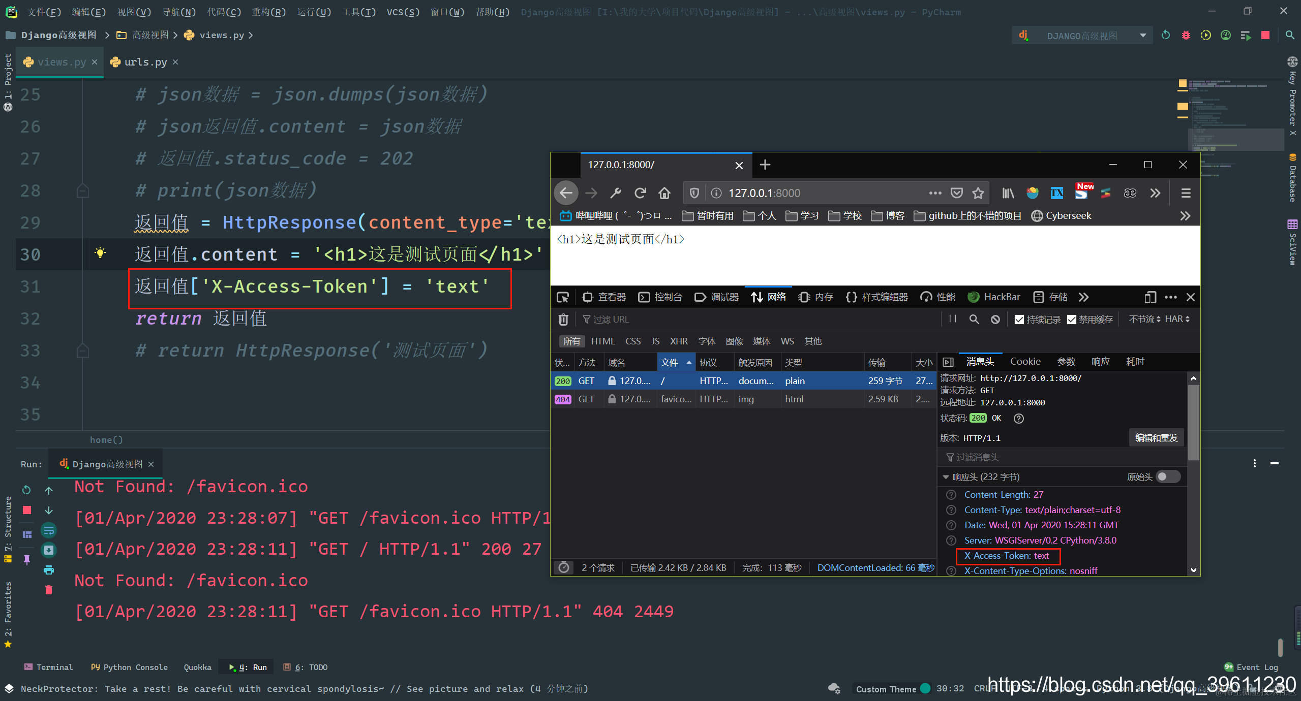Screen dimensions: 1301x701
Task: Expand more devtools tabs chevron
Action: click(1084, 297)
